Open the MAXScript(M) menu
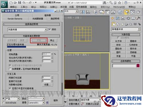 click(x=119, y=7)
